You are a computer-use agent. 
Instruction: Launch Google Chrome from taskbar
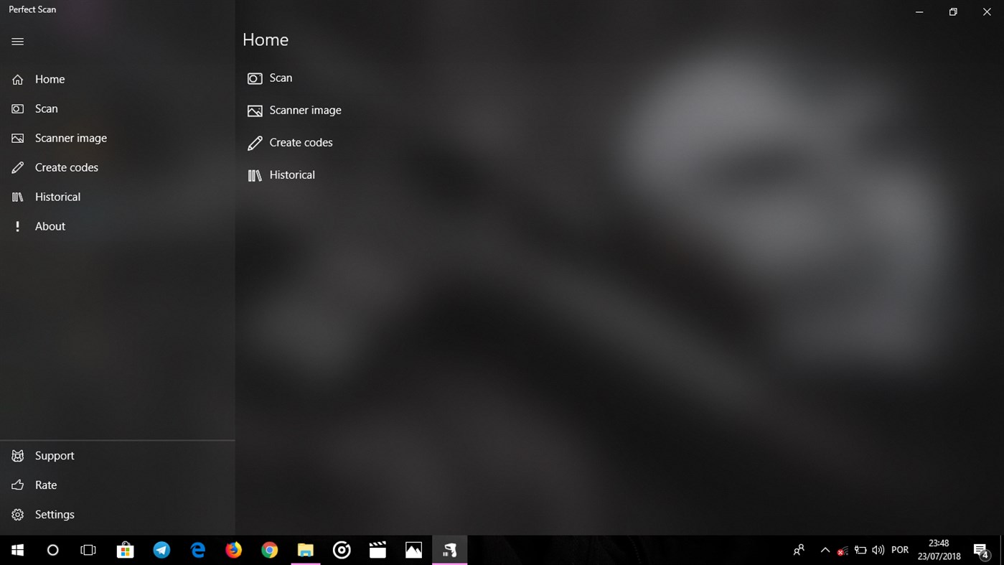tap(270, 550)
